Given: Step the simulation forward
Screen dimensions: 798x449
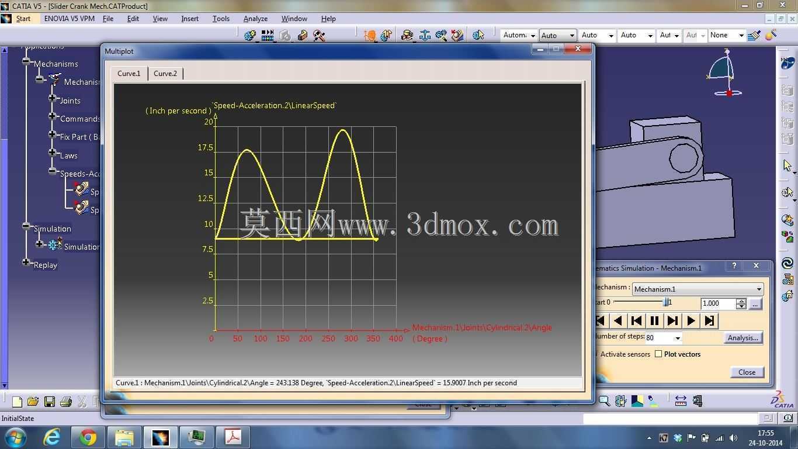Looking at the screenshot, I should (672, 320).
